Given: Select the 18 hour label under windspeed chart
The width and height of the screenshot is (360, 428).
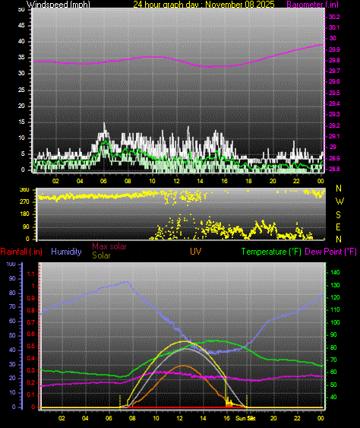Looking at the screenshot, I should (248, 181).
